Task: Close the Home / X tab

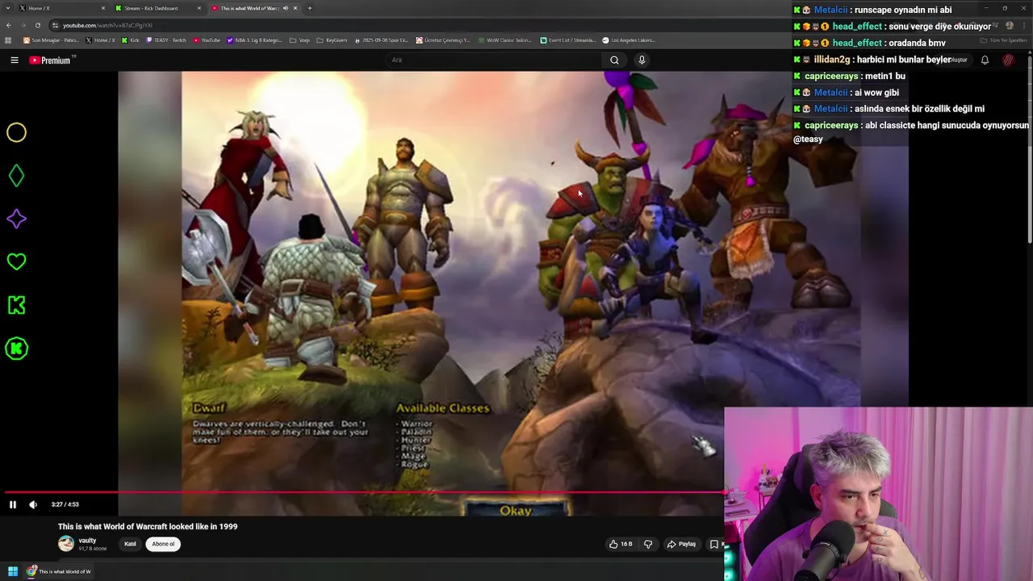Action: tap(103, 8)
